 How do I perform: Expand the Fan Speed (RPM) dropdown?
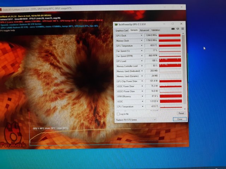(x=142, y=56)
